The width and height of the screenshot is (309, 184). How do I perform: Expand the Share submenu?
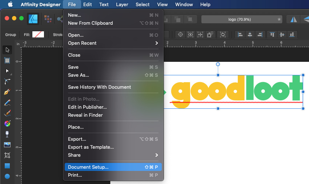pyautogui.click(x=113, y=155)
